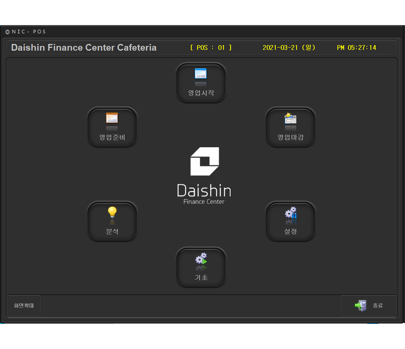This screenshot has height=349, width=405.
Task: Select the 설정 text label
Action: pos(291,232)
